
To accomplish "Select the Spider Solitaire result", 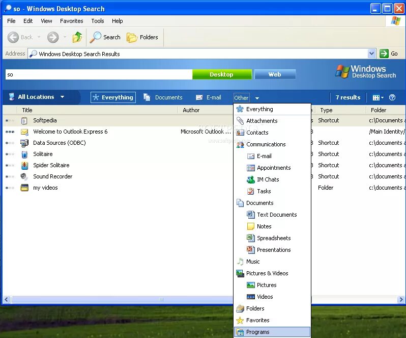I will [118, 166].
